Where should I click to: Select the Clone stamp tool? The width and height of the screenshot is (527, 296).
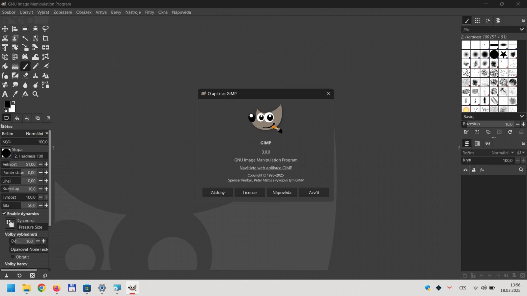coord(35,75)
